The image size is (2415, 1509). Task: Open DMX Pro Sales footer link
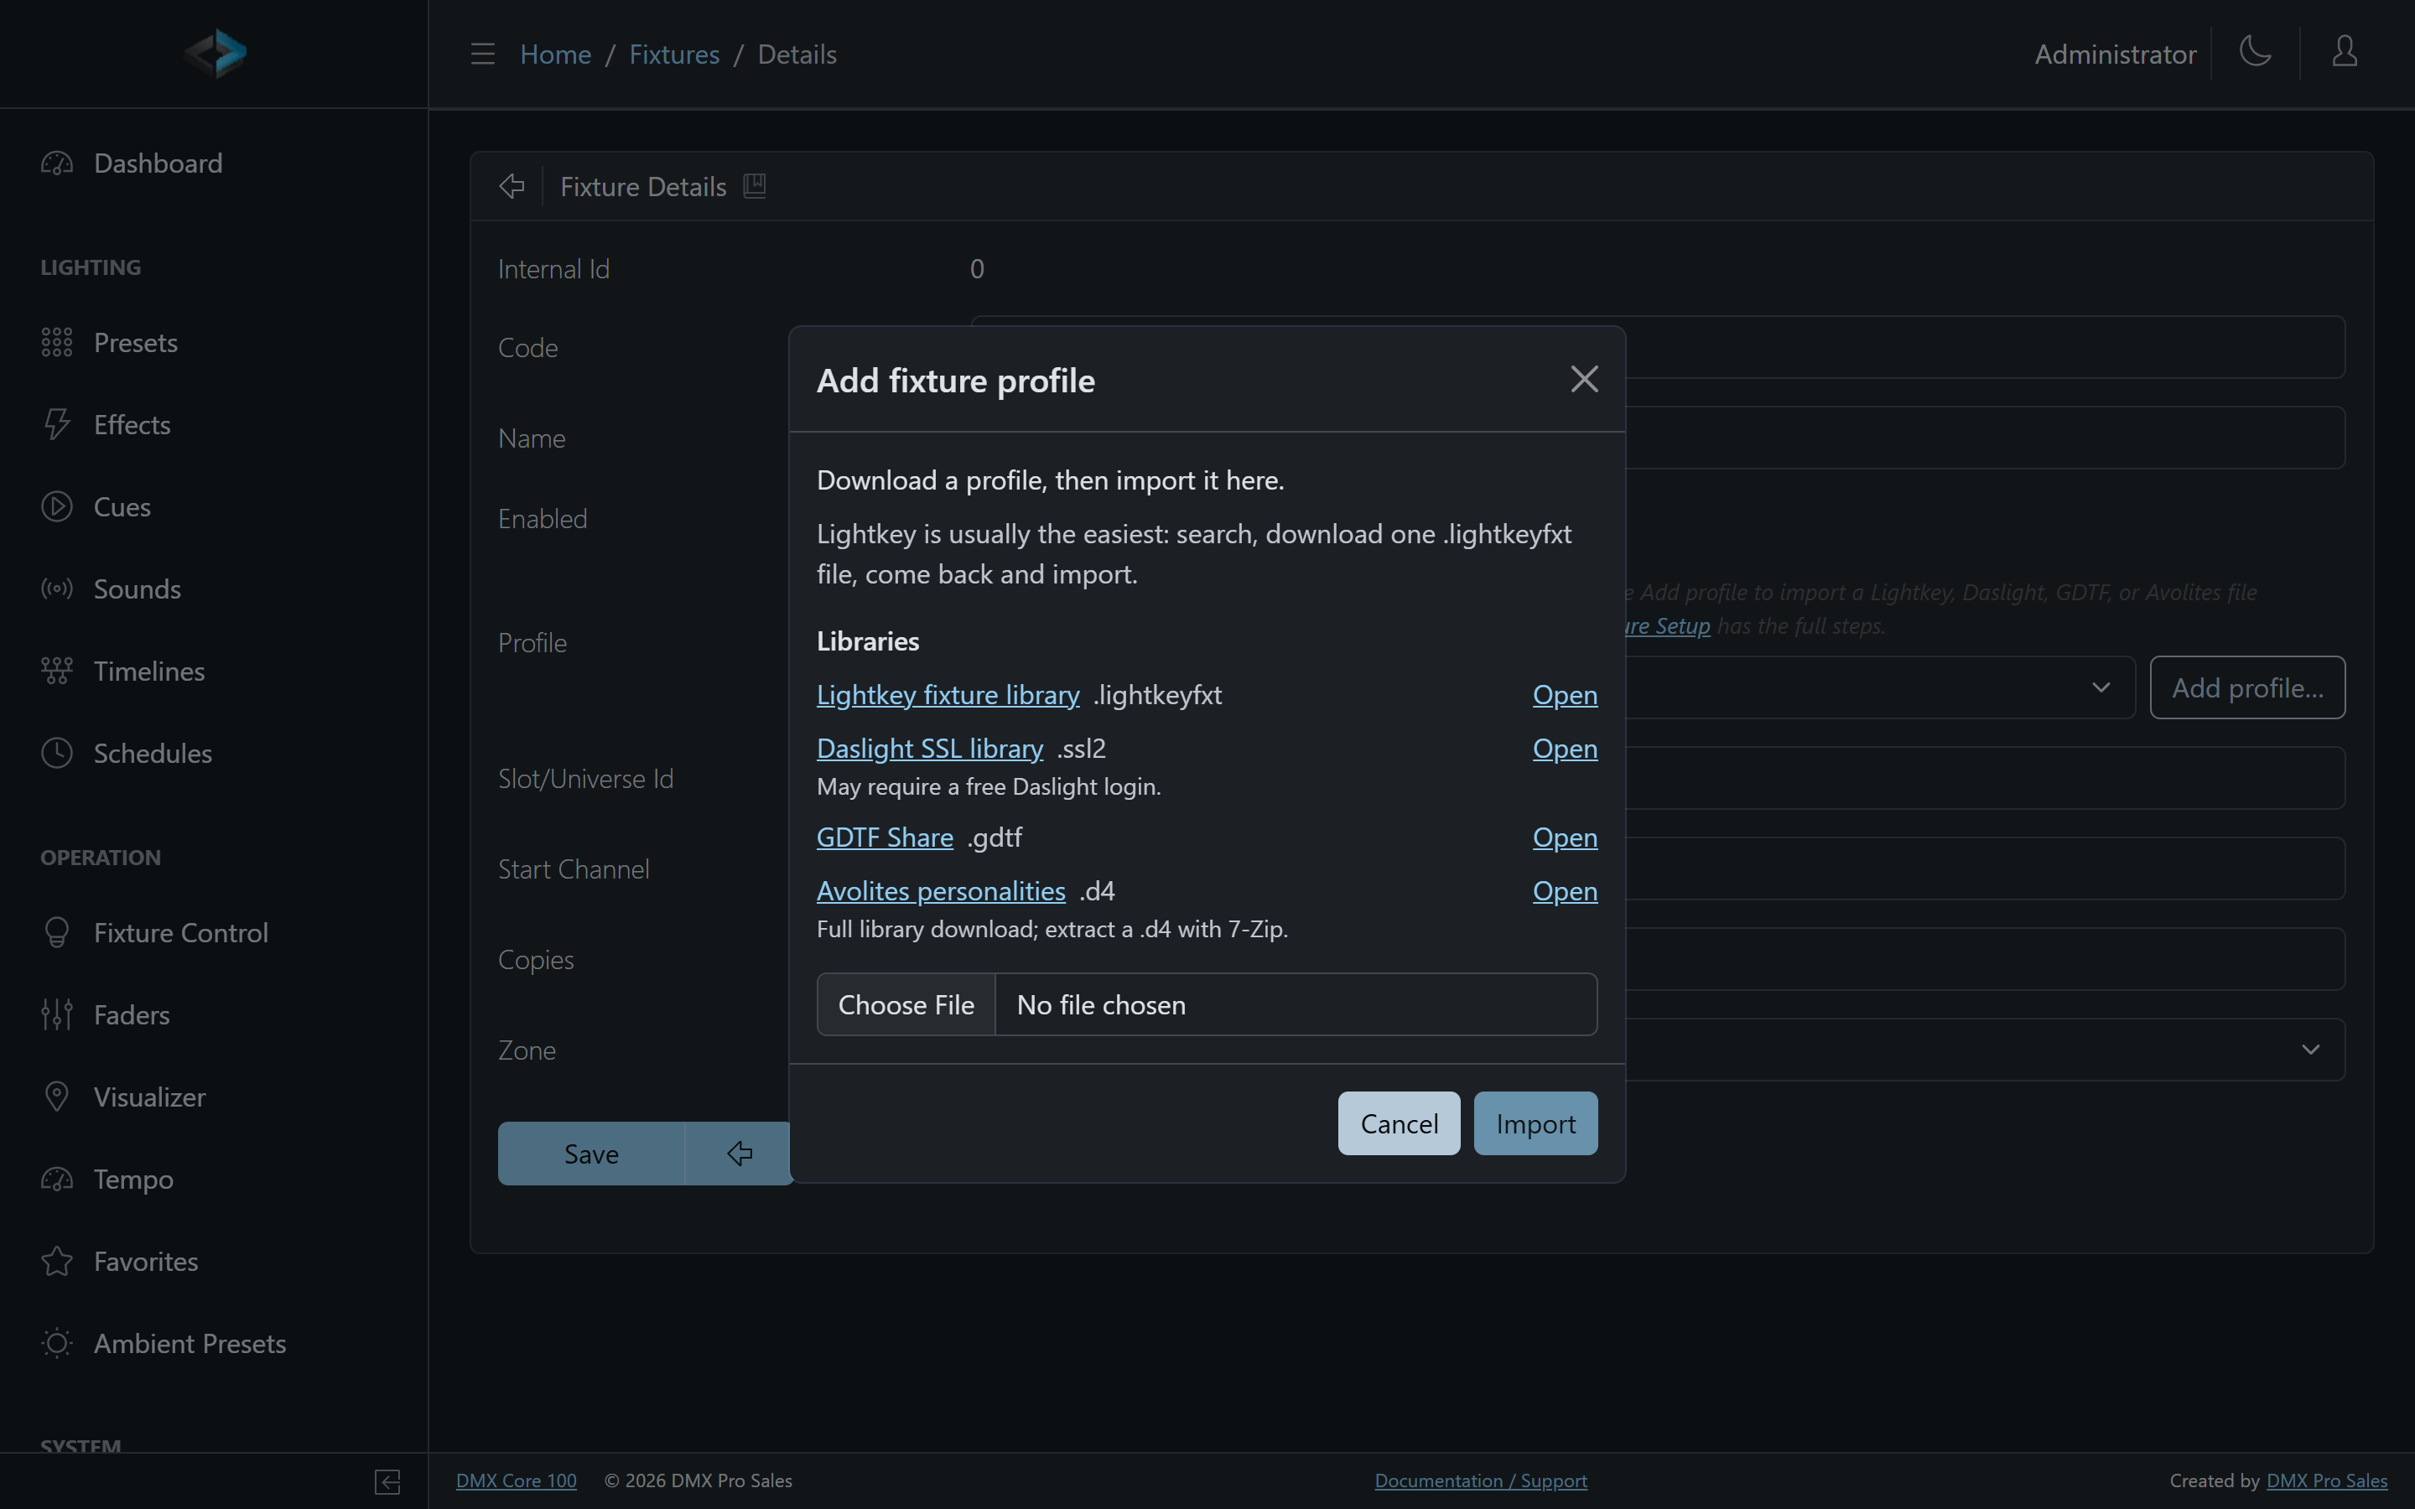coord(2327,1481)
